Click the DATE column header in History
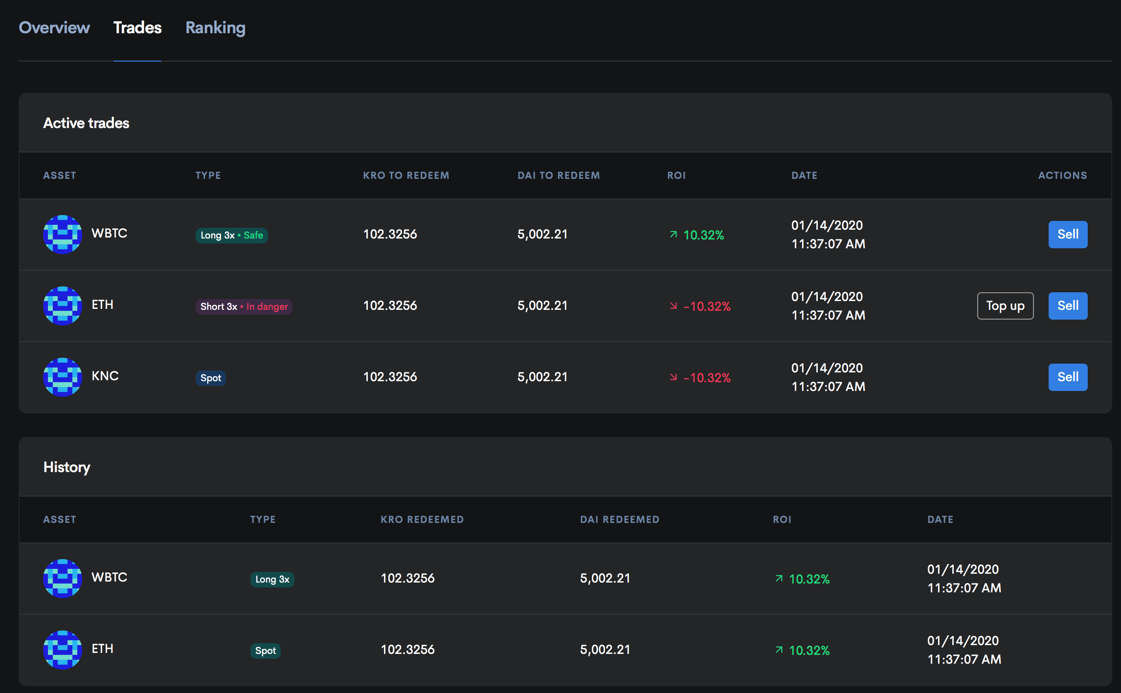The width and height of the screenshot is (1121, 693). point(941,520)
